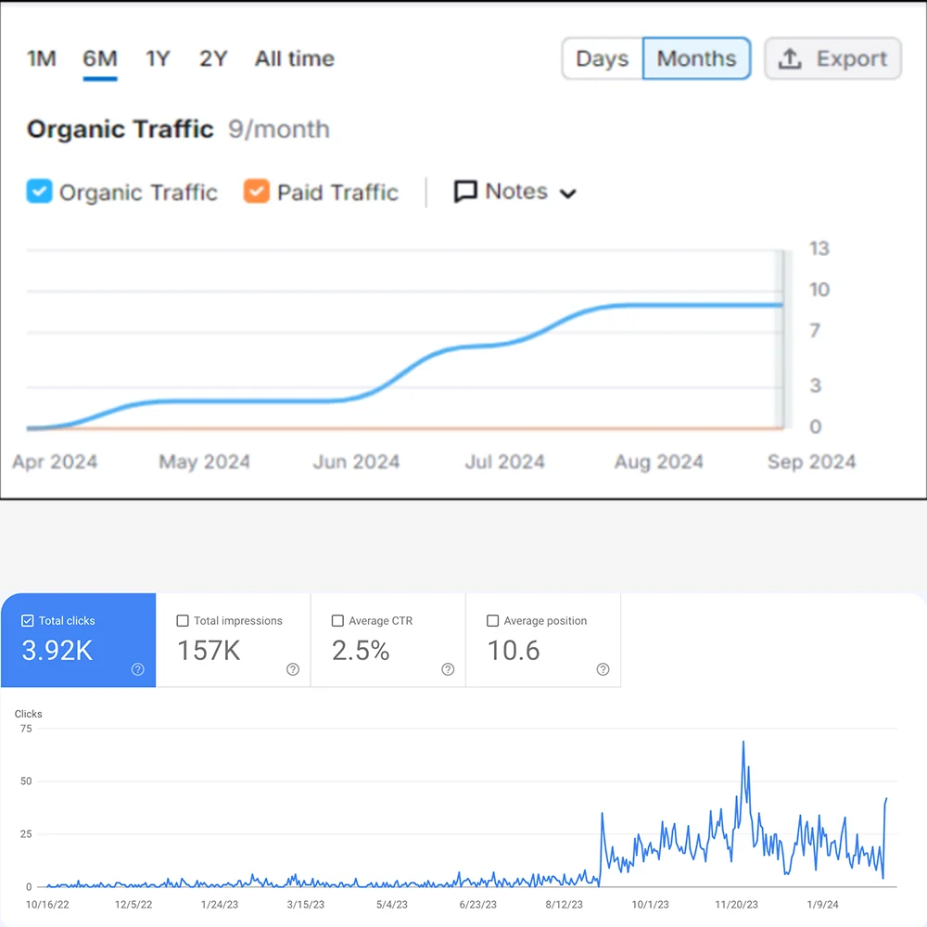
Task: Uncheck the Organic Traffic checkbox
Action: tap(39, 192)
